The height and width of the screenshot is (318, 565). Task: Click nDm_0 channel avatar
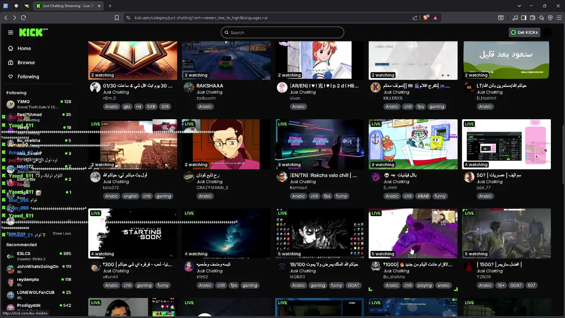point(95,87)
